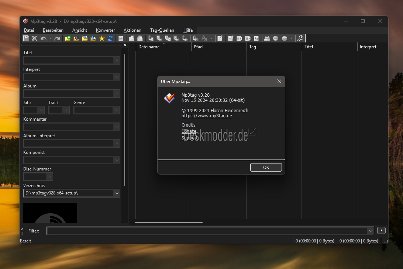Image resolution: width=403 pixels, height=269 pixels.
Task: Open the Hilfe menu
Action: (188, 30)
